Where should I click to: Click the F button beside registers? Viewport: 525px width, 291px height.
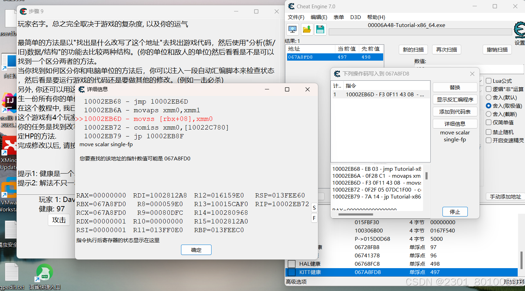[314, 218]
